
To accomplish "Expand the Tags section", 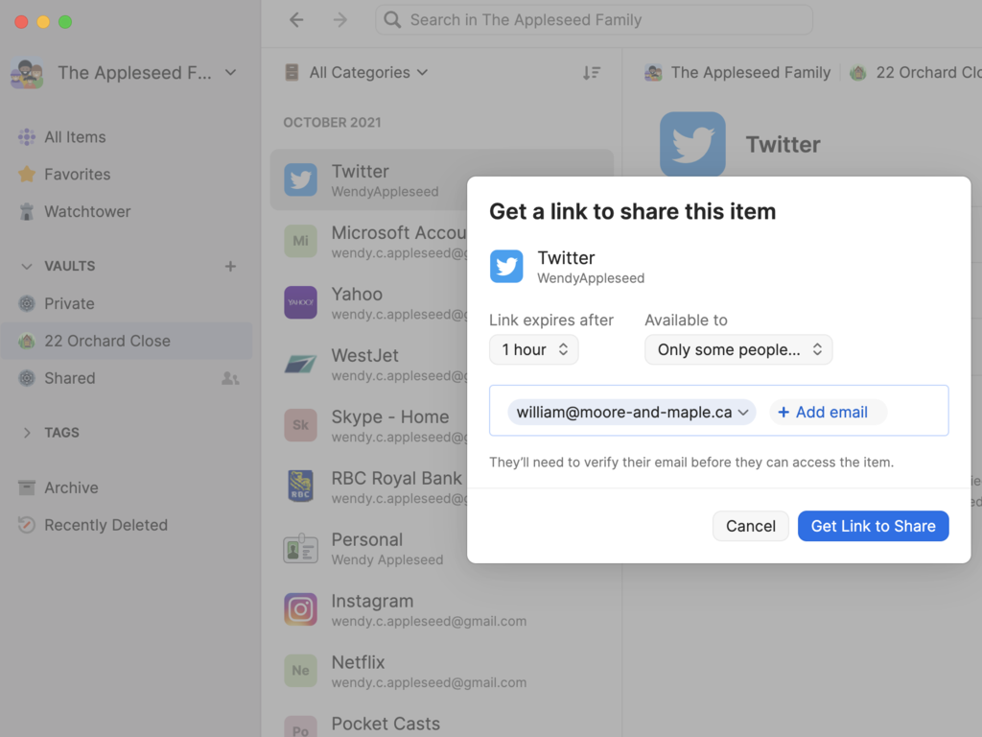I will (26, 433).
